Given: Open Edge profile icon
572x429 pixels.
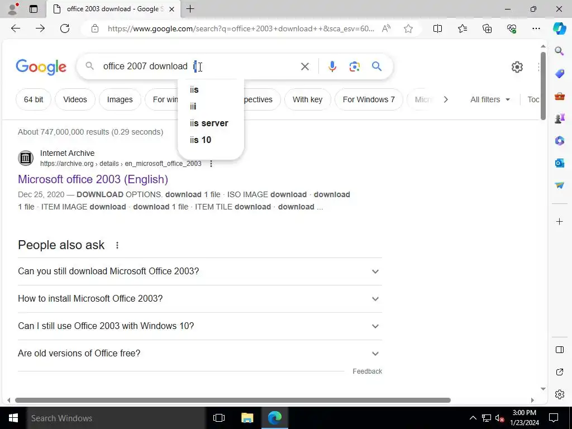Looking at the screenshot, I should (x=13, y=9).
